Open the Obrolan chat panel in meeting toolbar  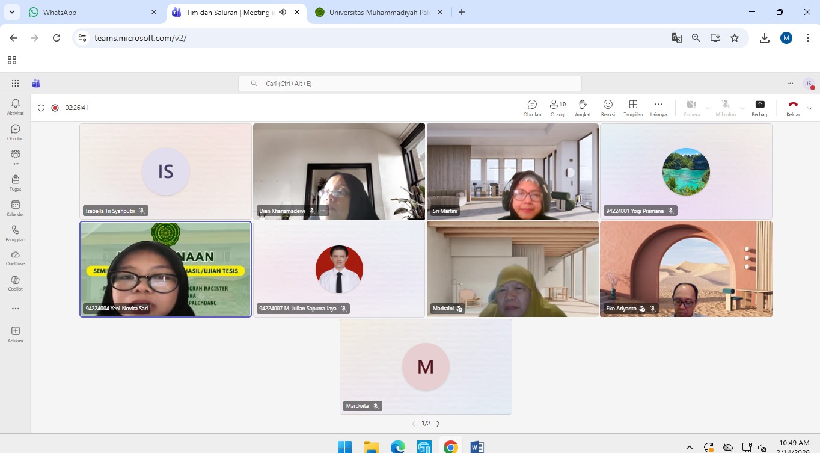click(x=532, y=108)
